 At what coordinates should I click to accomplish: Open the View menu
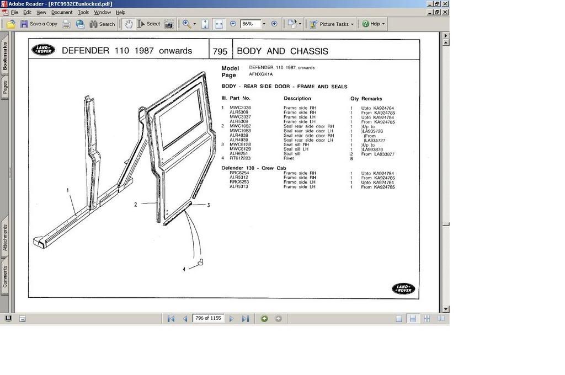[41, 12]
